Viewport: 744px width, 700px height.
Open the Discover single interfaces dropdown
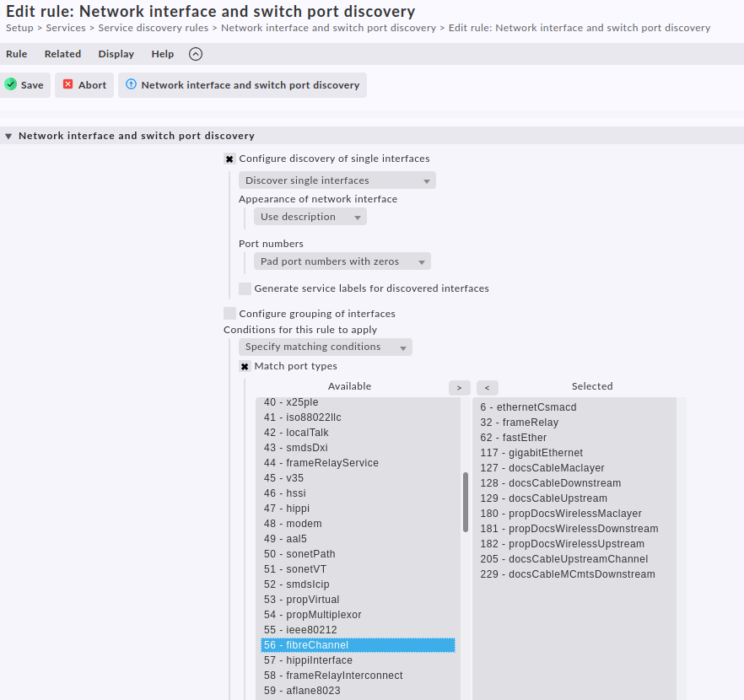[x=337, y=180]
